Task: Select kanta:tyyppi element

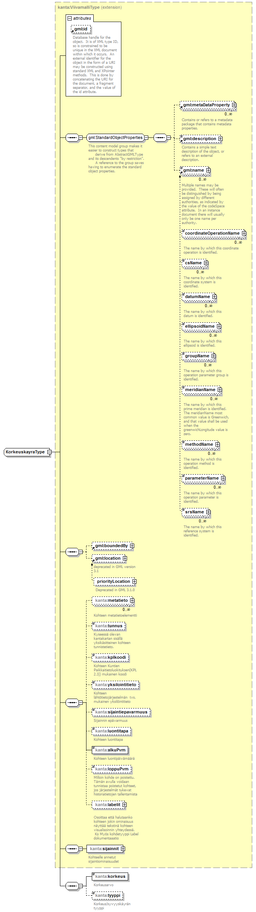Action: point(108,895)
